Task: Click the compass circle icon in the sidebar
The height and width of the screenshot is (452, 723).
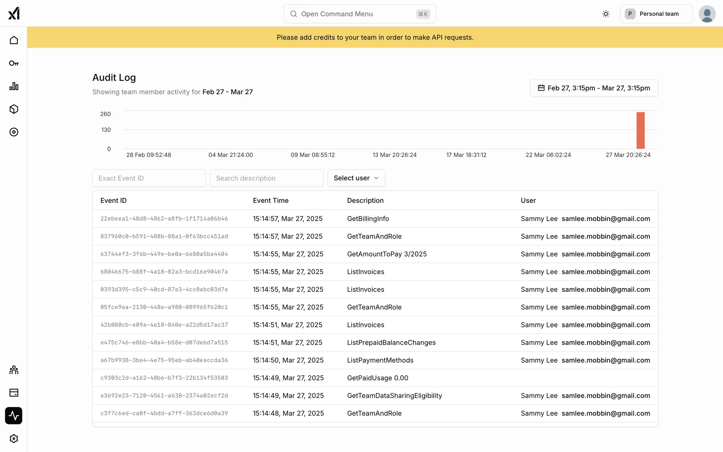Action: pos(14,132)
